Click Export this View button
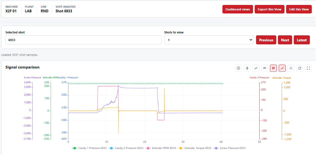 point(269,9)
